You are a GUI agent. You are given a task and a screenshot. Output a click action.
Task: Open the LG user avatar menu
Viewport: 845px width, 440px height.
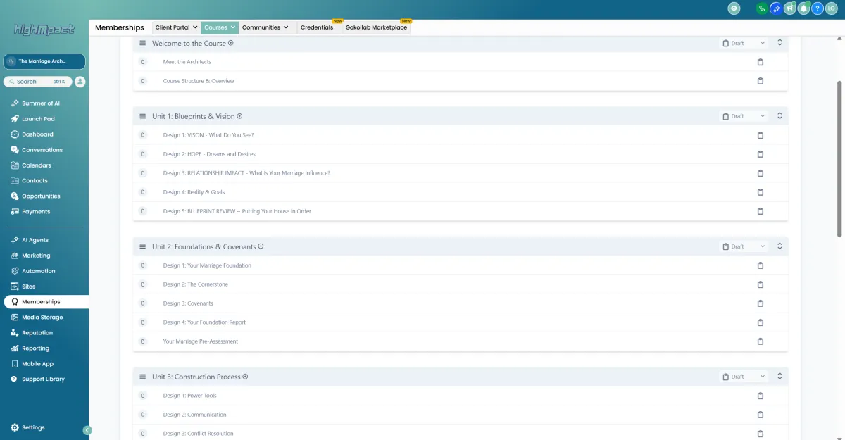click(x=832, y=8)
